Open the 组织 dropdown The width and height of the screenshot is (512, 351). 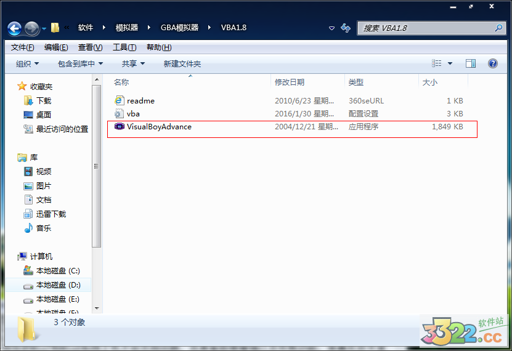coord(28,63)
